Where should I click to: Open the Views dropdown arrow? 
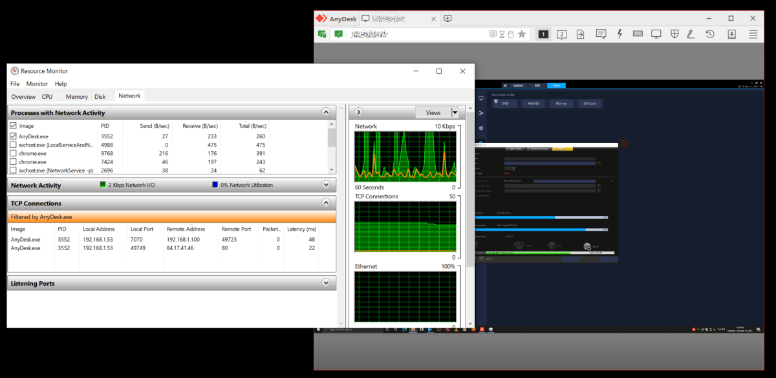(455, 112)
